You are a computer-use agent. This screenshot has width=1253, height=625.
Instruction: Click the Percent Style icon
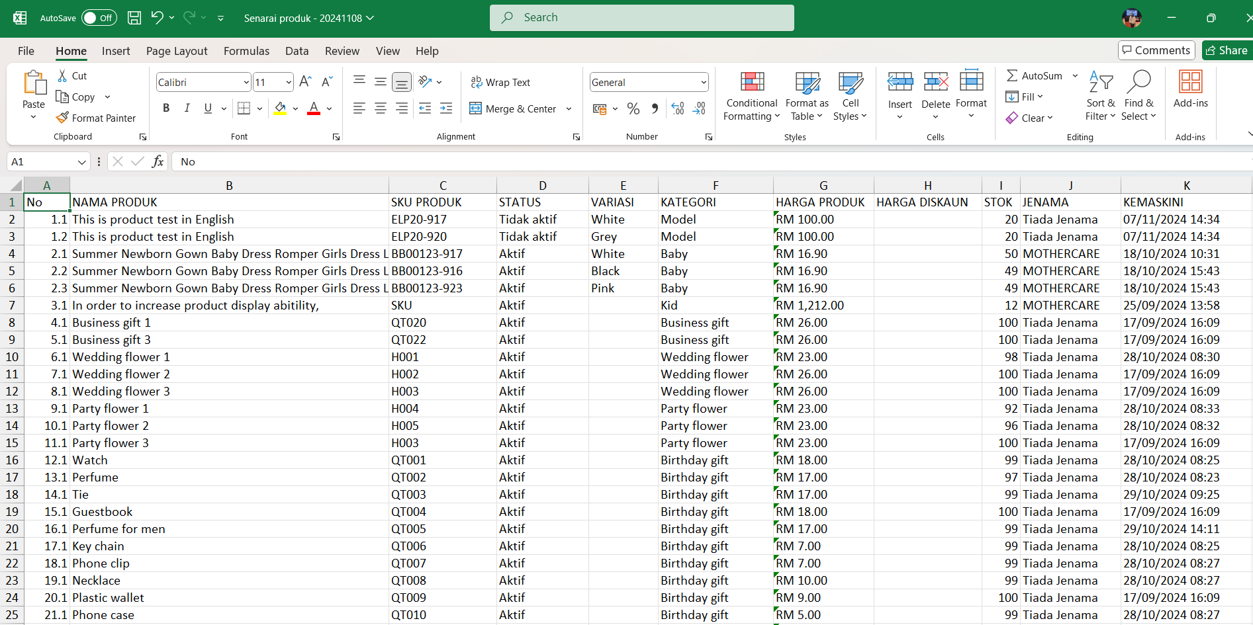click(x=633, y=108)
